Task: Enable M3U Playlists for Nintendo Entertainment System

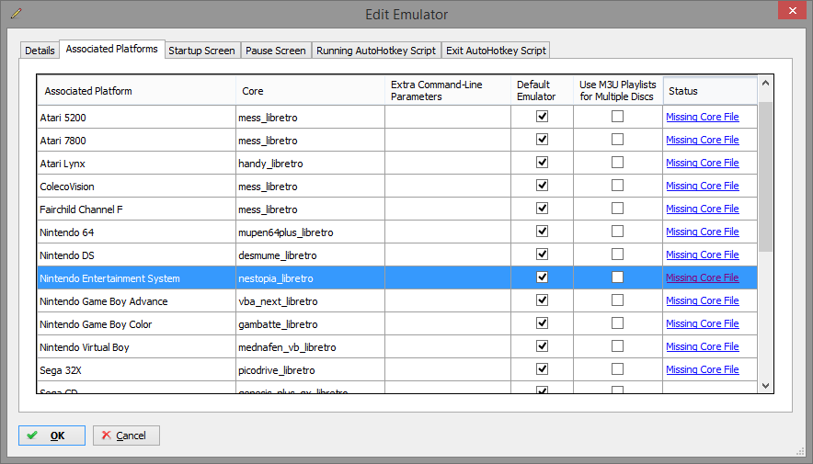Action: tap(617, 277)
